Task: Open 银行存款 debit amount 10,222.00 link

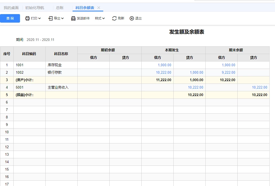Action: click(164, 72)
